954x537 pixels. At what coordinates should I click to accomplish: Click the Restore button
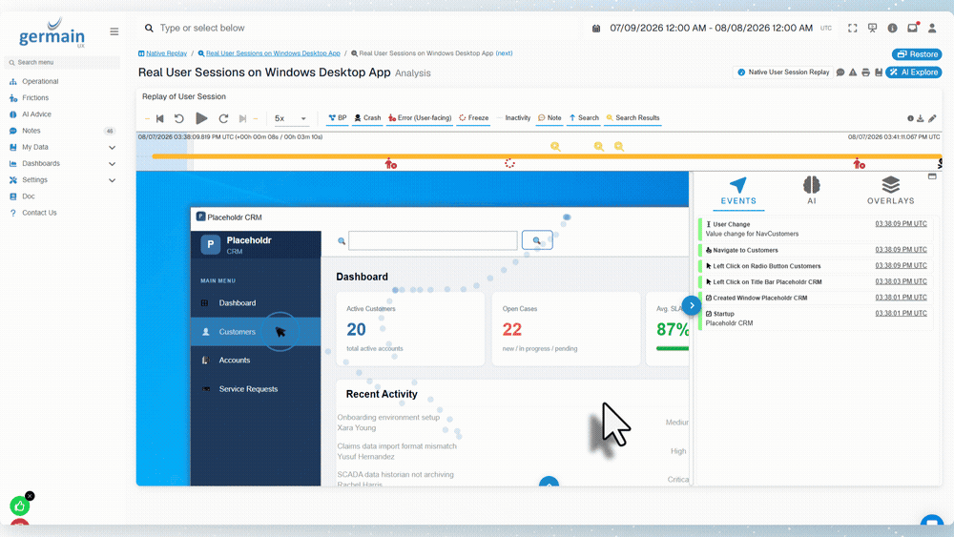[917, 54]
